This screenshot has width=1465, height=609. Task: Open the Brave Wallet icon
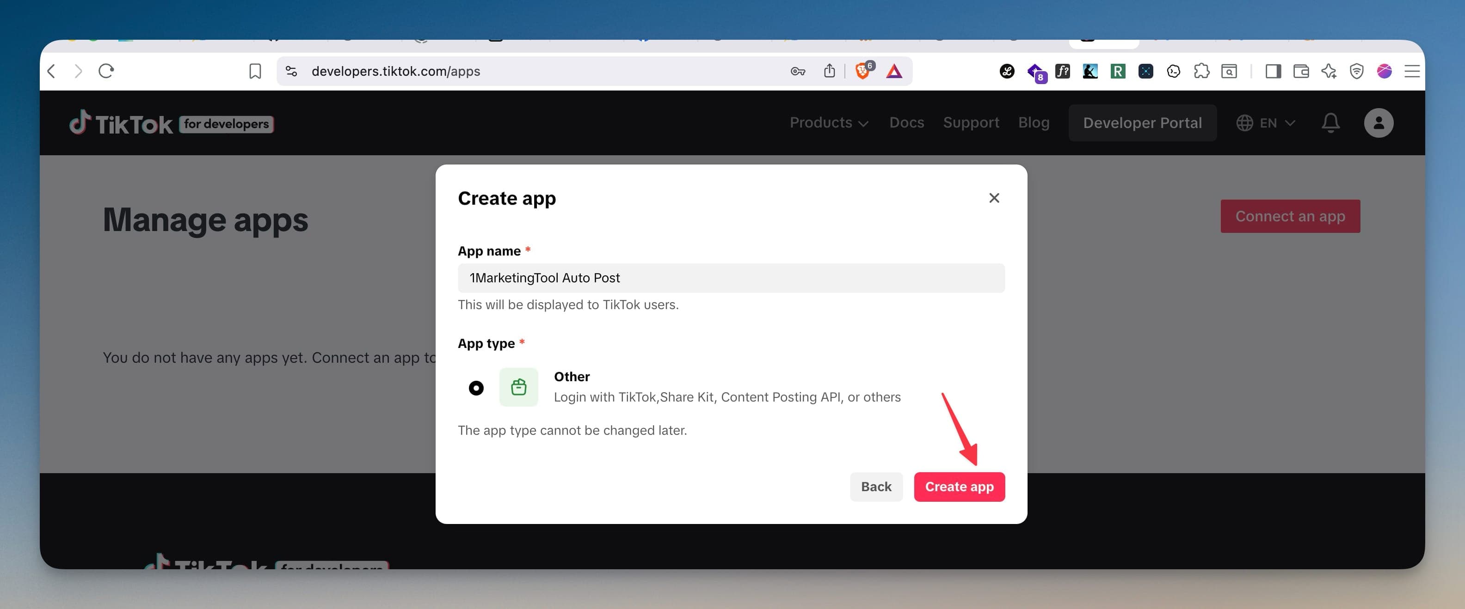click(1301, 71)
